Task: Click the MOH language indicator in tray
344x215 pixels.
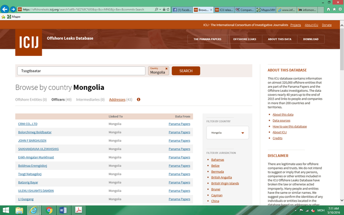Action: [321, 211]
